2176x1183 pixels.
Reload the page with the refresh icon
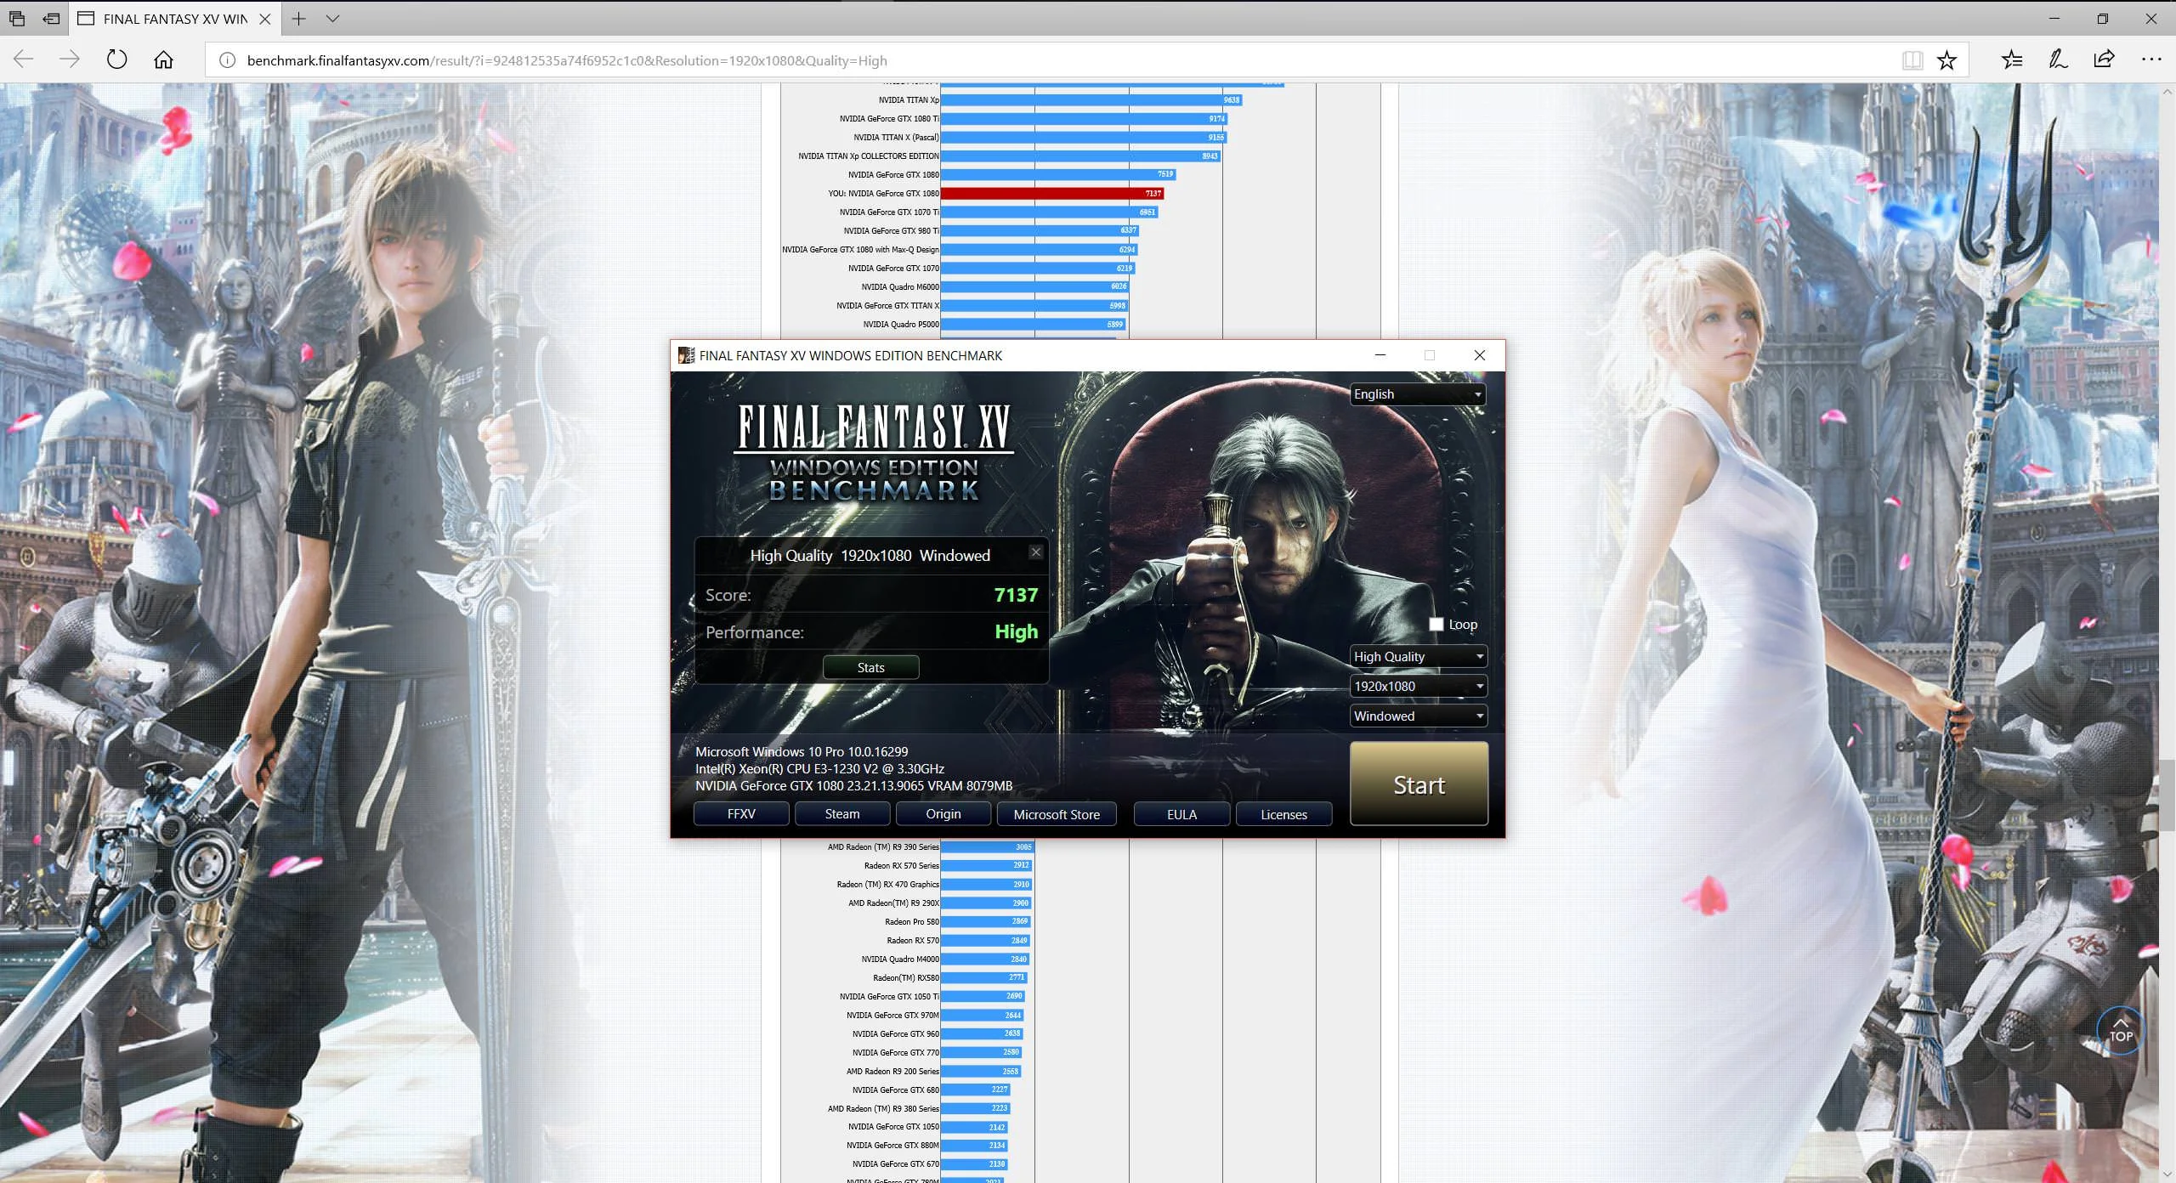pos(116,59)
